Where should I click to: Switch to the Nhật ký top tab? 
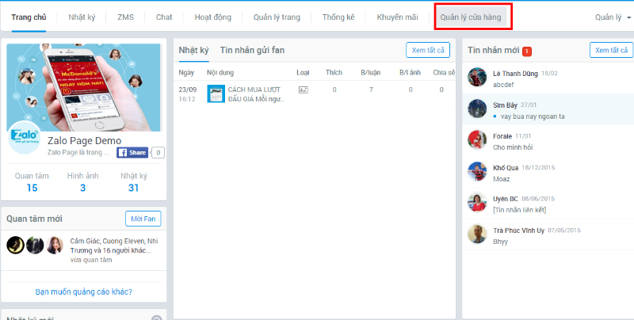[82, 17]
